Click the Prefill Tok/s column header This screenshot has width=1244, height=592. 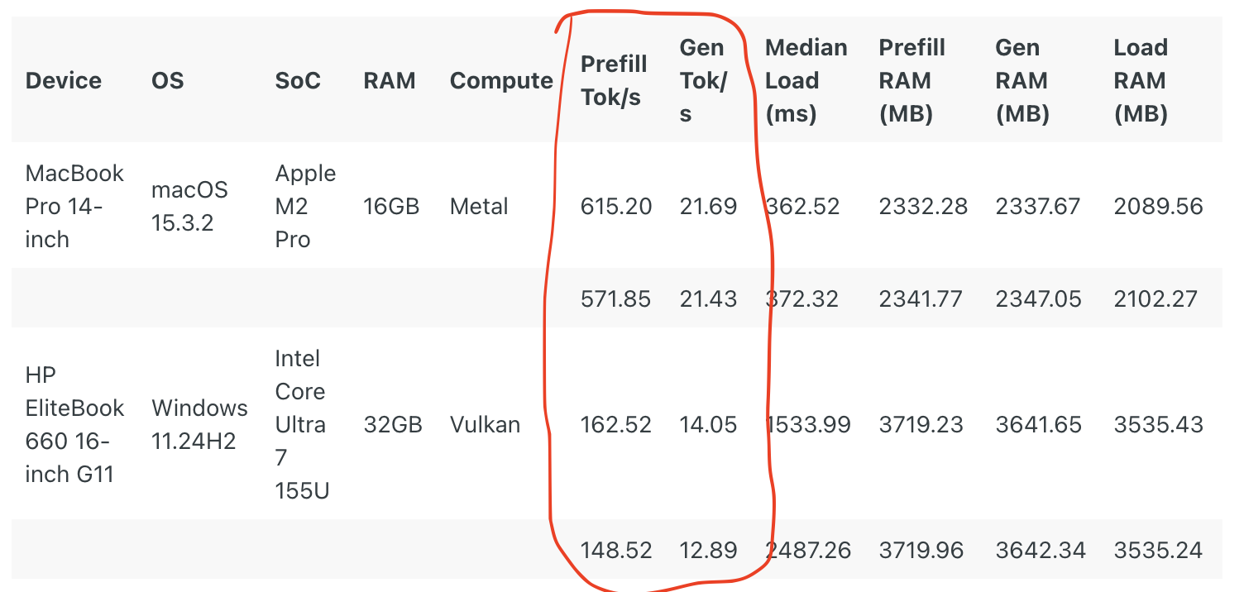(x=614, y=81)
